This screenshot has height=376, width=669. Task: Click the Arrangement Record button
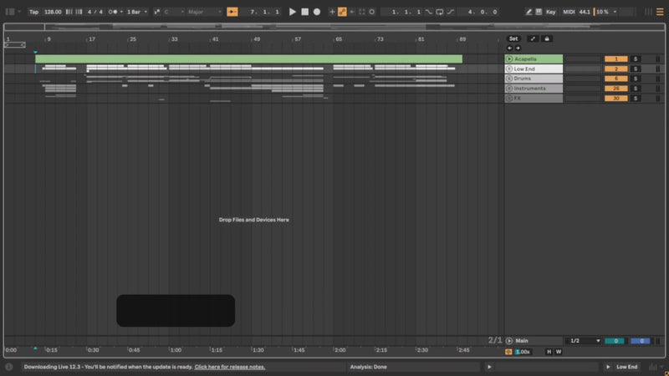(x=317, y=12)
